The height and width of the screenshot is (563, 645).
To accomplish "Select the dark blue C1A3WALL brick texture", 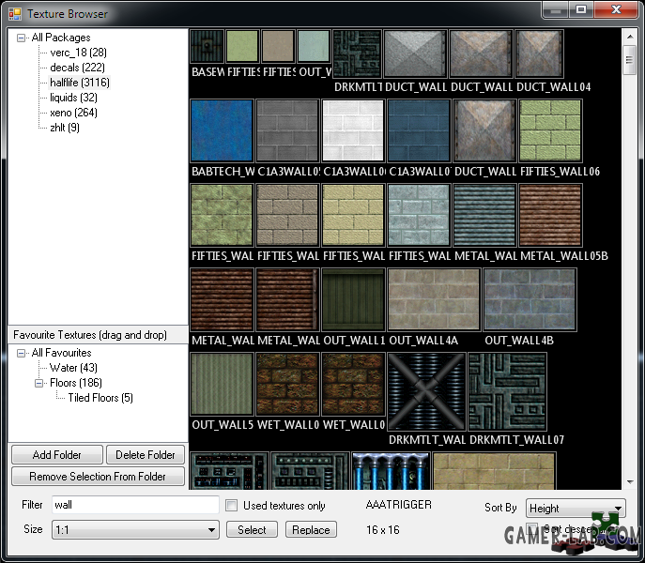I will [419, 130].
